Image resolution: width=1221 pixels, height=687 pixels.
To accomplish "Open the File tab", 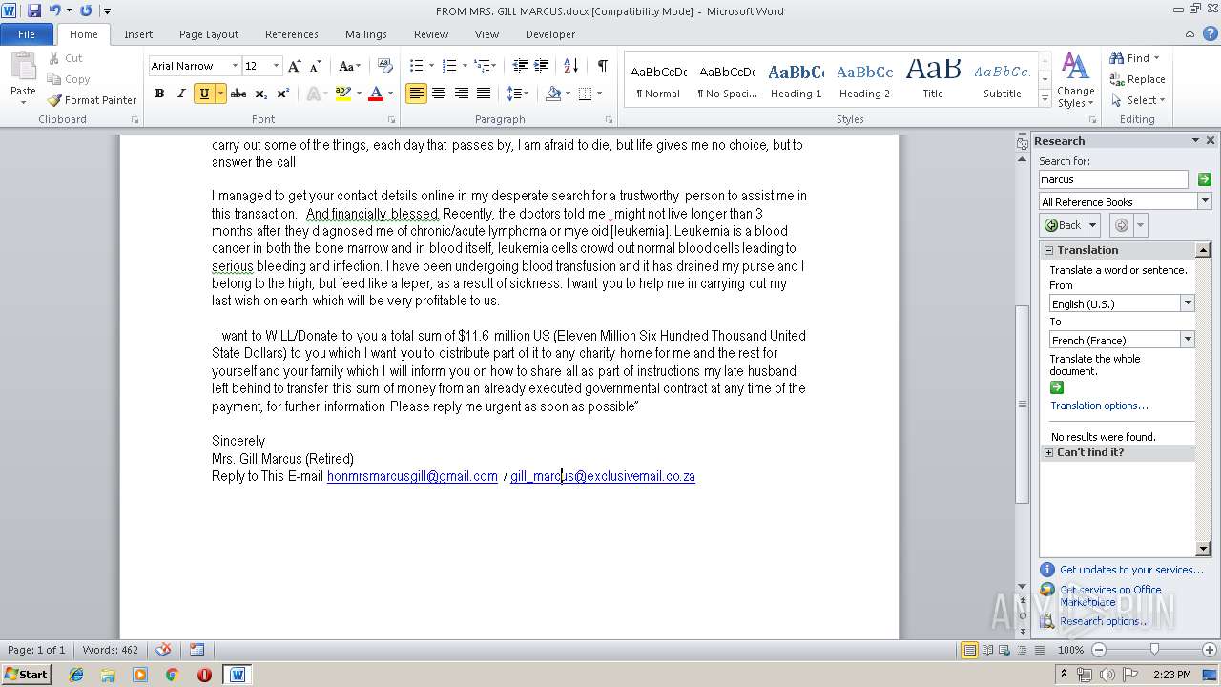I will [x=27, y=34].
